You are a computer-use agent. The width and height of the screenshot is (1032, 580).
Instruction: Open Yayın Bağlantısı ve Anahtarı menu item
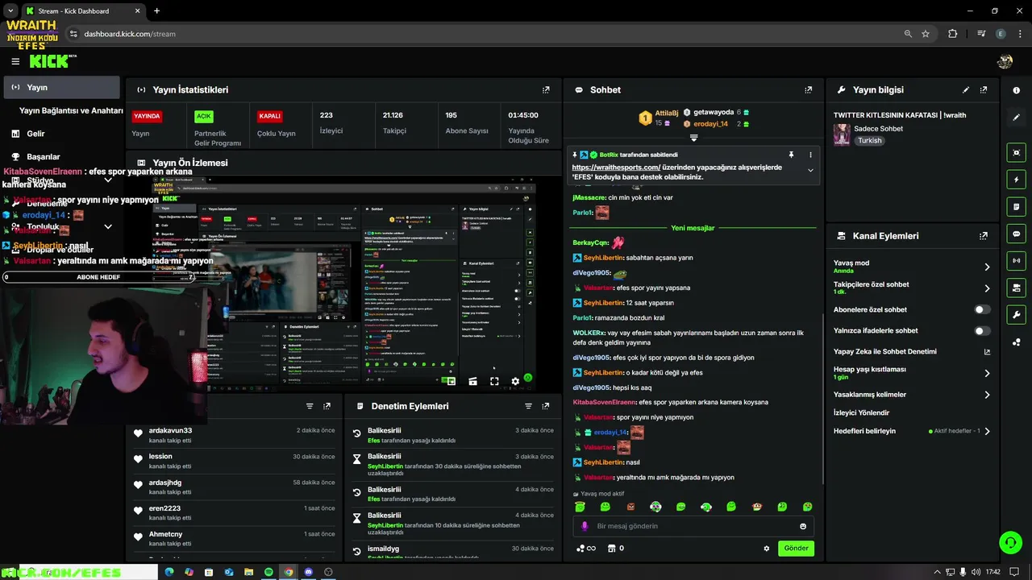pos(71,110)
